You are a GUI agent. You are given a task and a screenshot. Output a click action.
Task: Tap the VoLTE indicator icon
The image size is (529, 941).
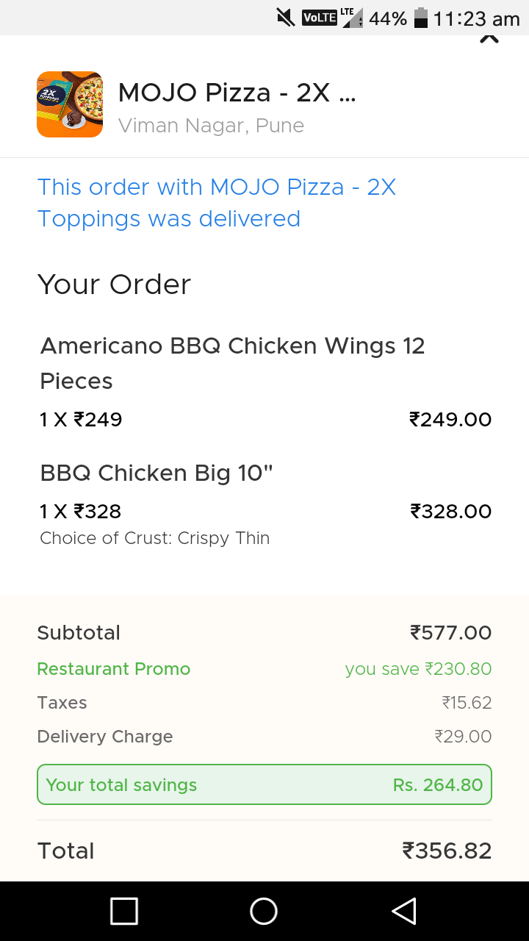point(320,18)
